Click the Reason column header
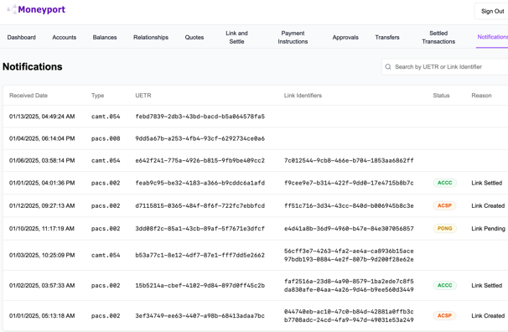Screen dimensions: 508x332 481,96
